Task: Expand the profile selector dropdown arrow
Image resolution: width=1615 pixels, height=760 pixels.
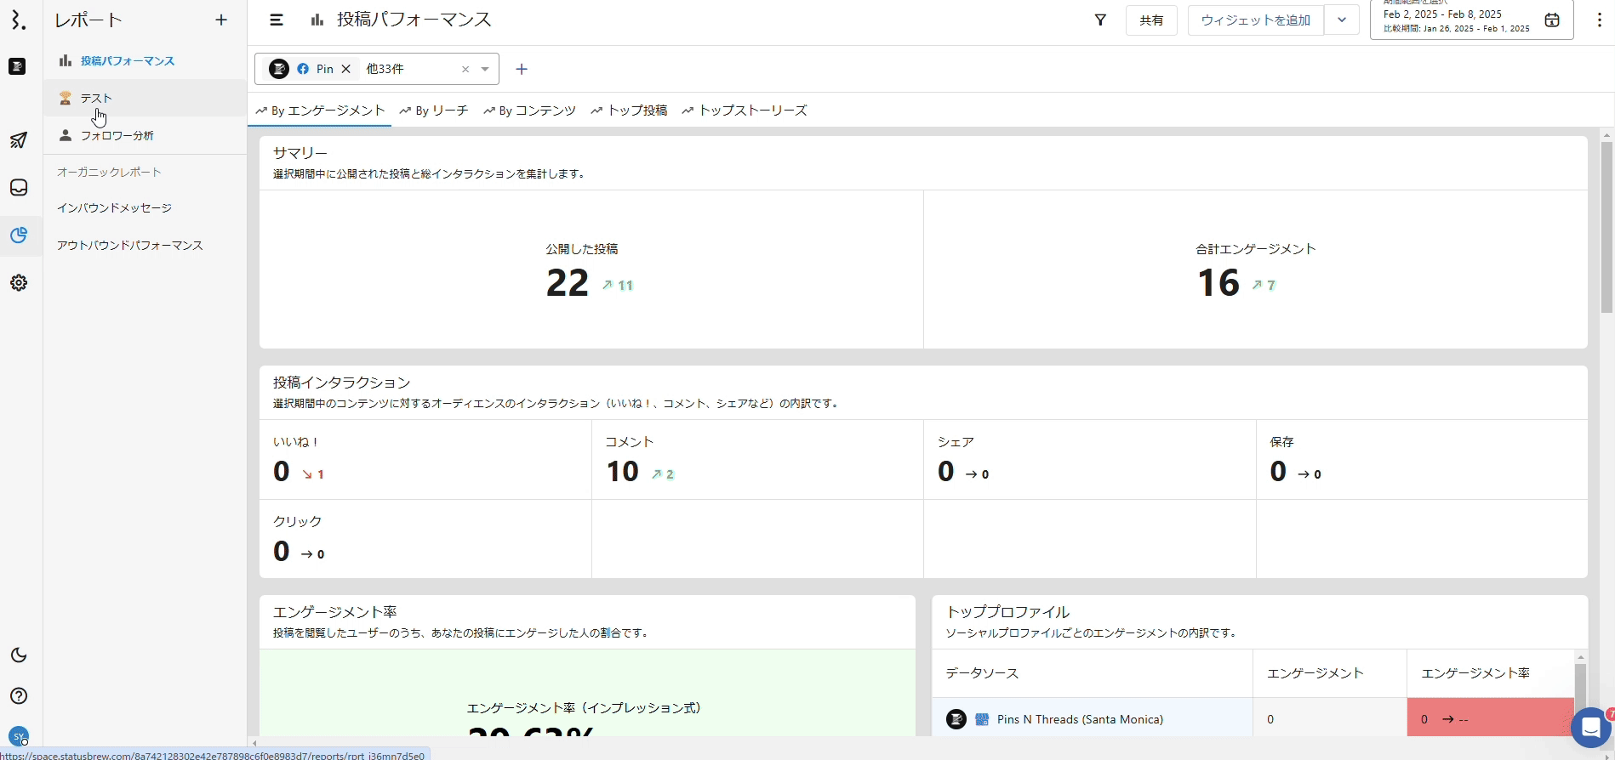Action: click(485, 69)
